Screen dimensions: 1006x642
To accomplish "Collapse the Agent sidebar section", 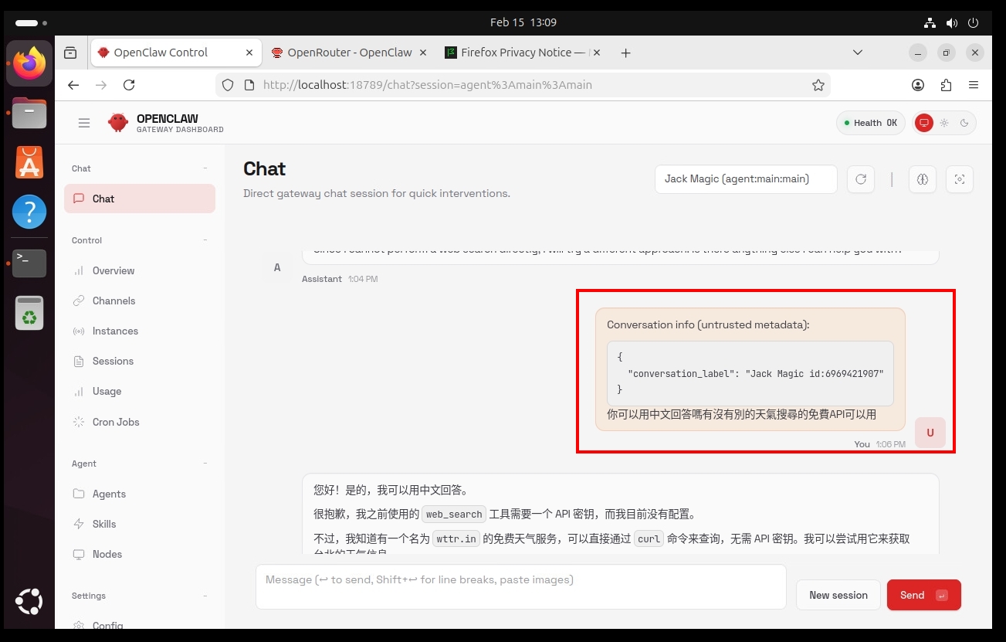I will point(205,464).
